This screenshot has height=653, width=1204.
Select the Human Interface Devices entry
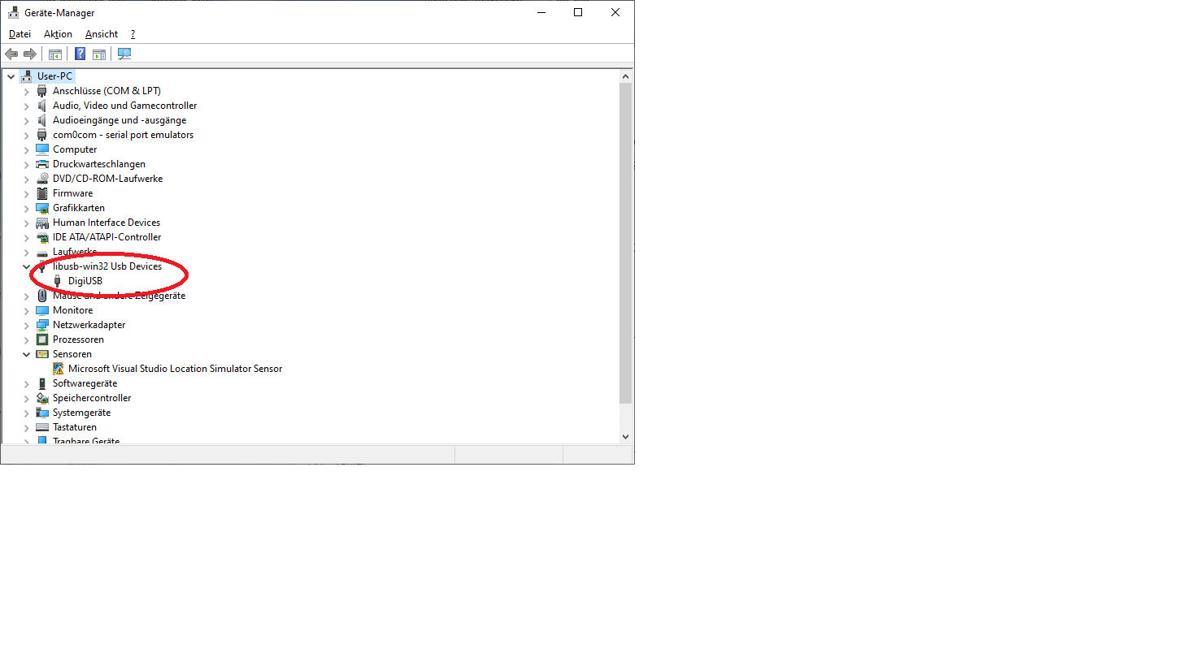click(106, 223)
